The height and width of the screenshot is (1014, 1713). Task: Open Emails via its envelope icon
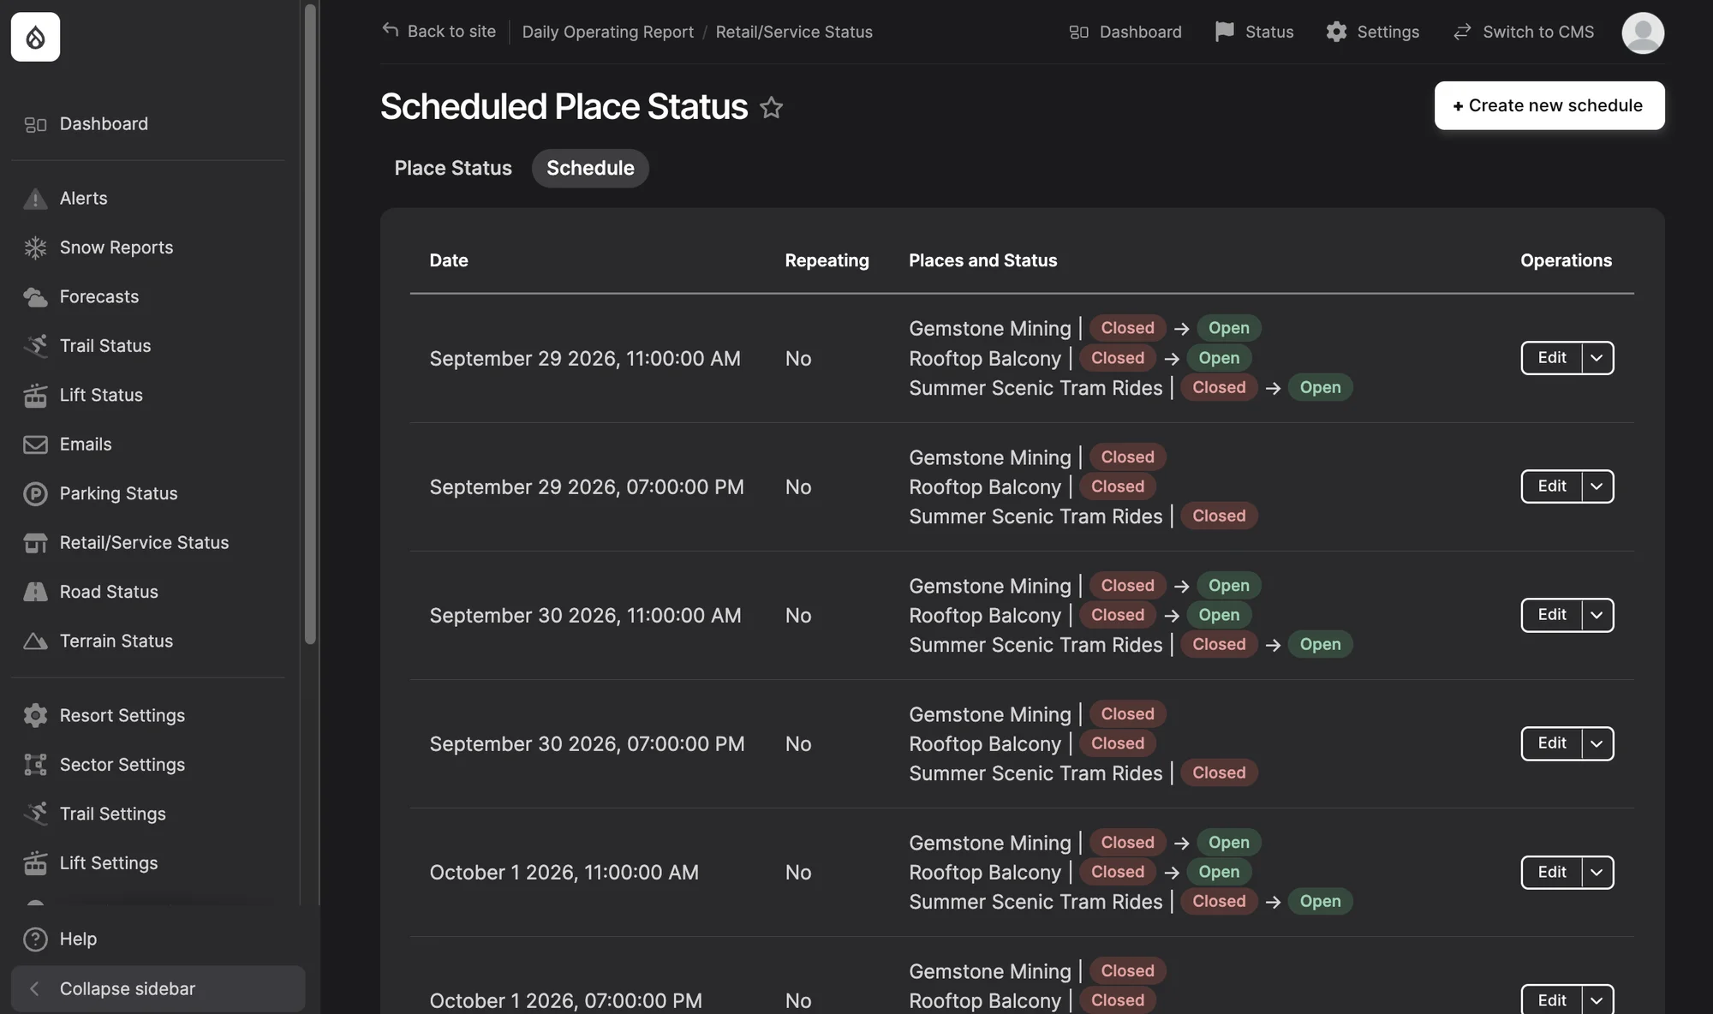click(x=35, y=444)
